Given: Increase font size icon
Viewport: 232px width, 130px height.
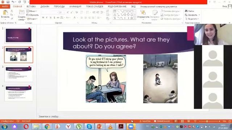Looking at the screenshot, I should 68,13.
